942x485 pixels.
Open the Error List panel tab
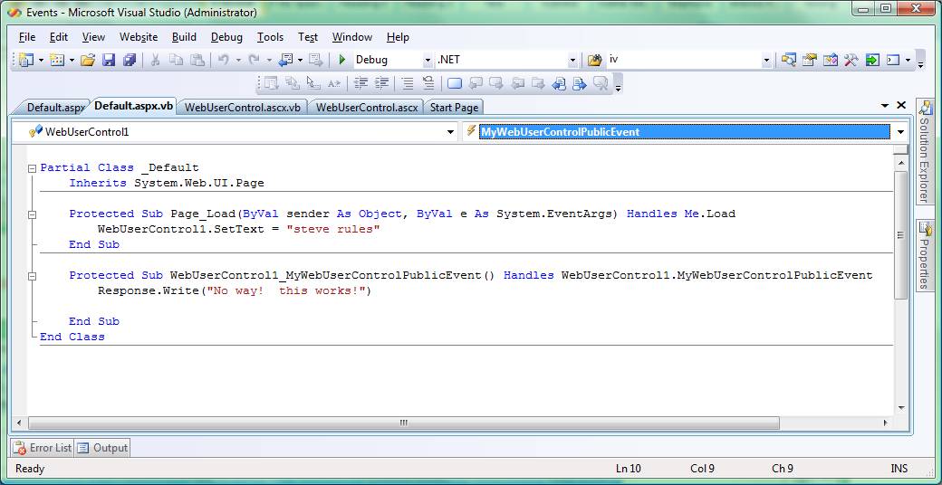click(43, 448)
